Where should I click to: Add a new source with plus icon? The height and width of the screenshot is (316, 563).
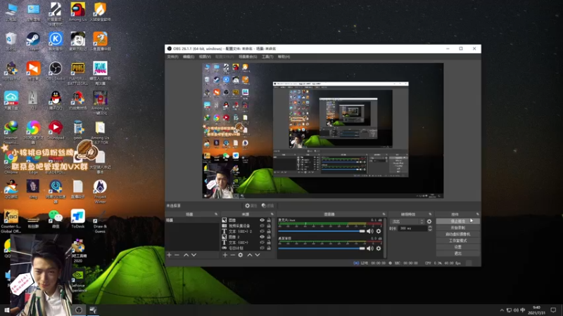(224, 255)
